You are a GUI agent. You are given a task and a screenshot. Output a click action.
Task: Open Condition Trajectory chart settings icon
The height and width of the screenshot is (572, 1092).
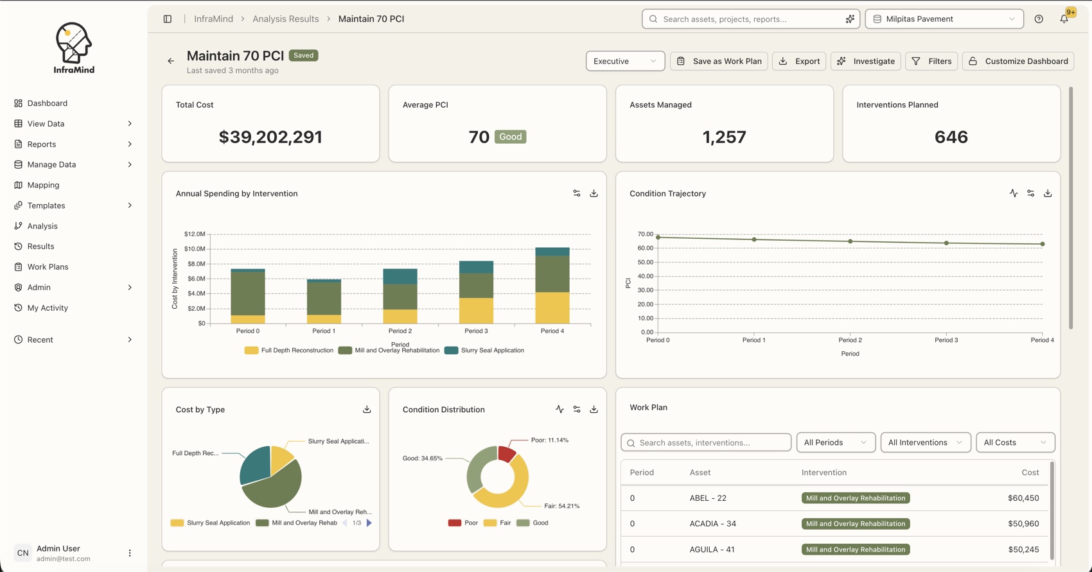point(1030,193)
